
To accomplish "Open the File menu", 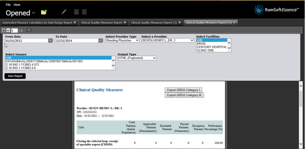I will point(8,5).
